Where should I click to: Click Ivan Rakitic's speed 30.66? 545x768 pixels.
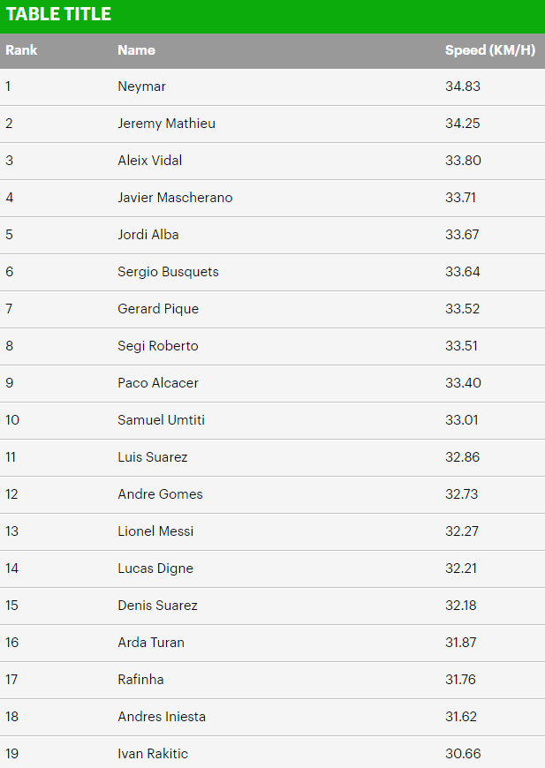tap(462, 754)
